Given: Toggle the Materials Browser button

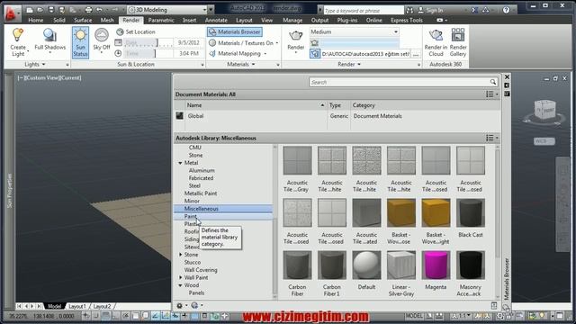Looking at the screenshot, I should pyautogui.click(x=235, y=32).
